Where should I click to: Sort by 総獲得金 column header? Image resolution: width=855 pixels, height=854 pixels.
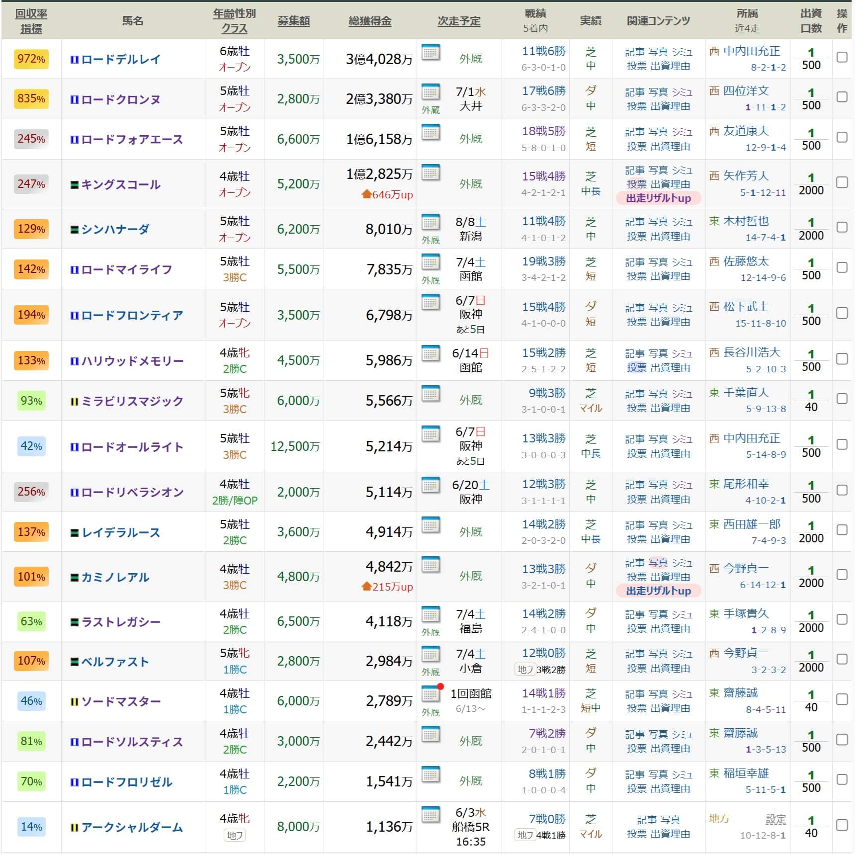[370, 21]
